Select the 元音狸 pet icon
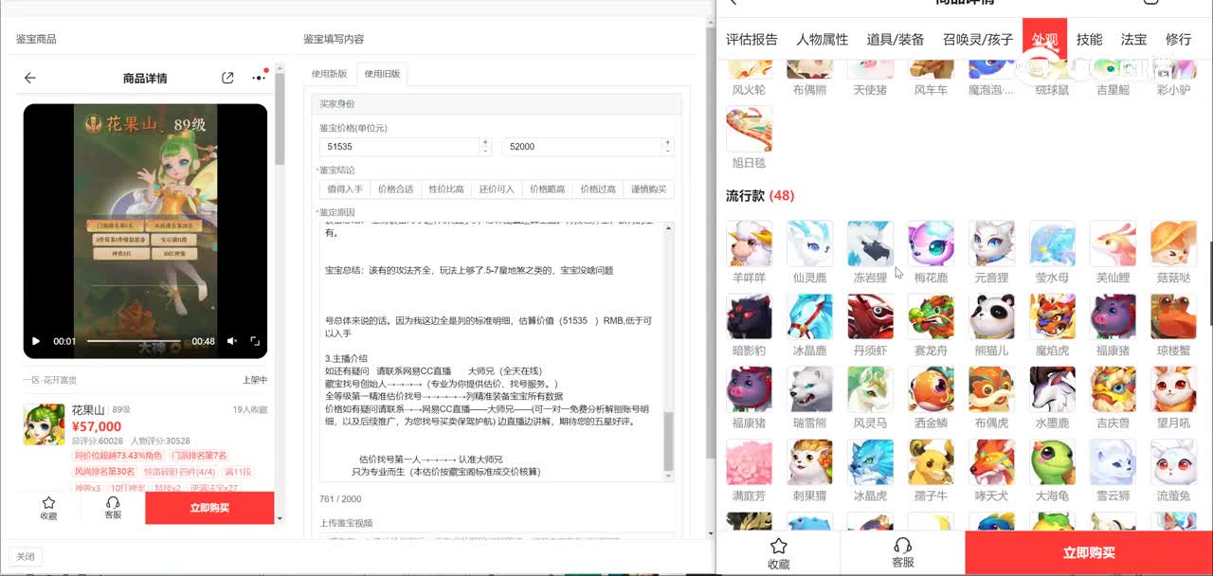The height and width of the screenshot is (576, 1213). pos(992,244)
